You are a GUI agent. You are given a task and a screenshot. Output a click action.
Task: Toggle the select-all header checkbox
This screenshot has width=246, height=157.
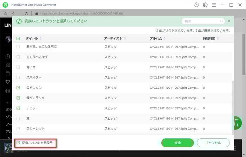18,38
